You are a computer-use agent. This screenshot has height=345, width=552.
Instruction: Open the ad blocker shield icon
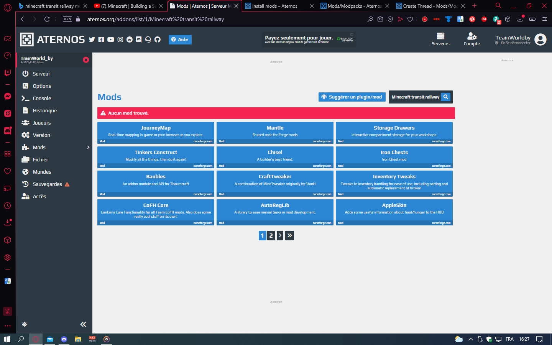[x=390, y=19]
